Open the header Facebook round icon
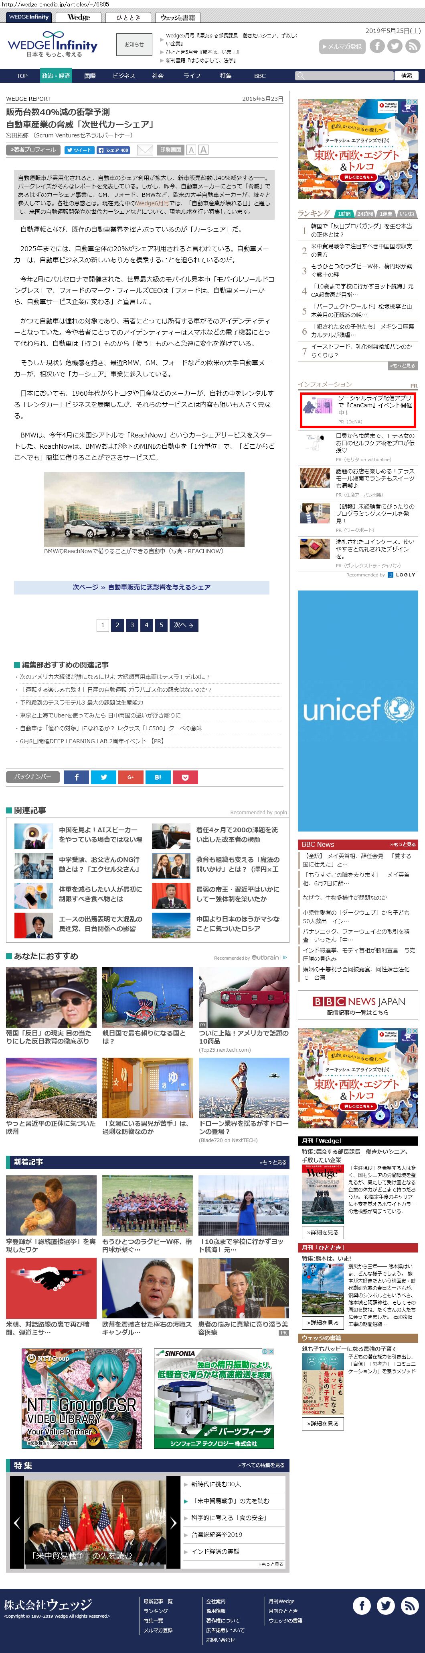425x1653 pixels. [x=377, y=46]
